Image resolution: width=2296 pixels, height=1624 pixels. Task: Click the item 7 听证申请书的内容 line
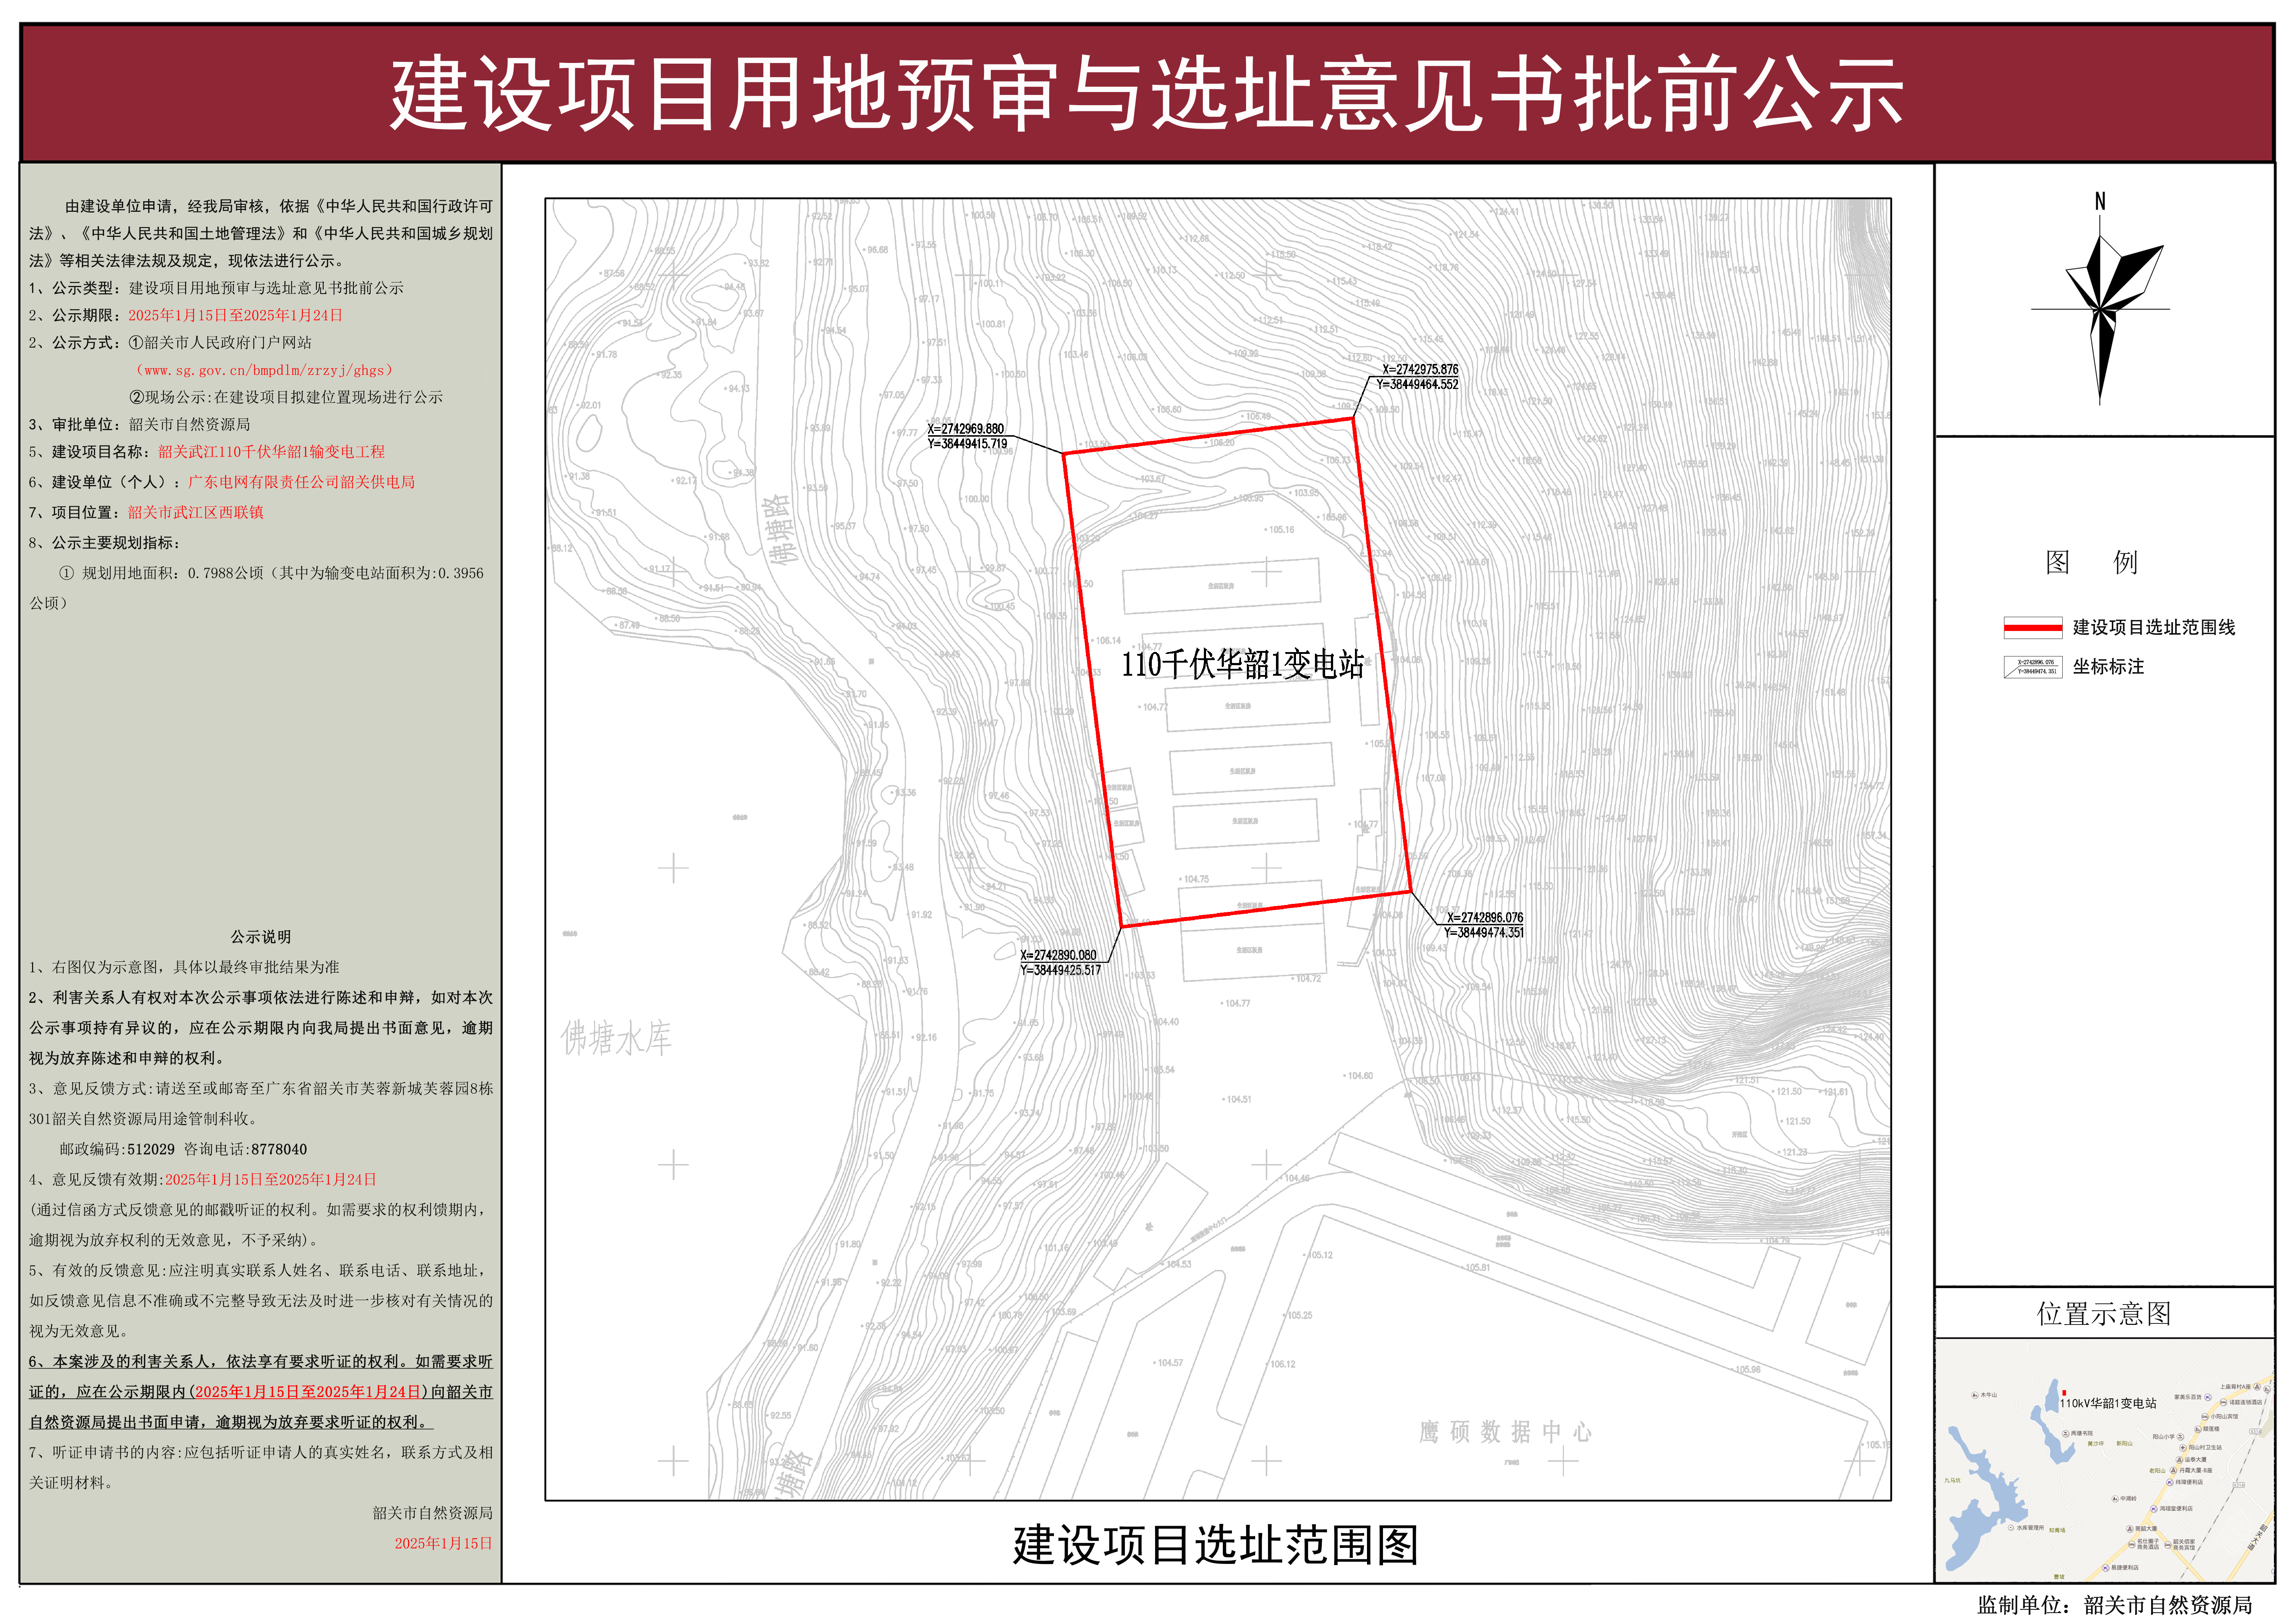[x=261, y=1468]
